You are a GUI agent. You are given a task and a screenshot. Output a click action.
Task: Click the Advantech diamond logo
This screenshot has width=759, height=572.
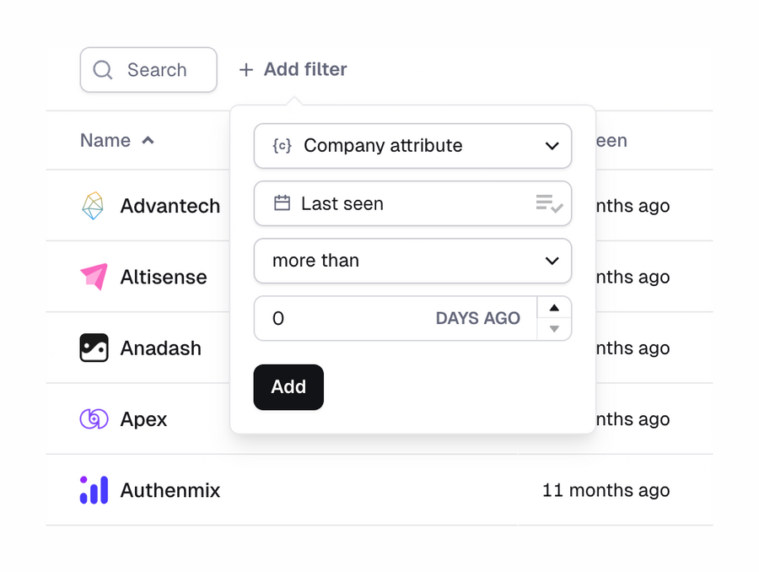click(x=94, y=205)
